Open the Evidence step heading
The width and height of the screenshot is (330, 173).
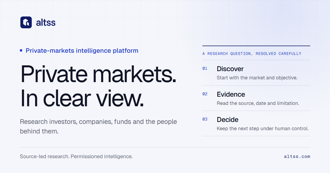pos(231,94)
